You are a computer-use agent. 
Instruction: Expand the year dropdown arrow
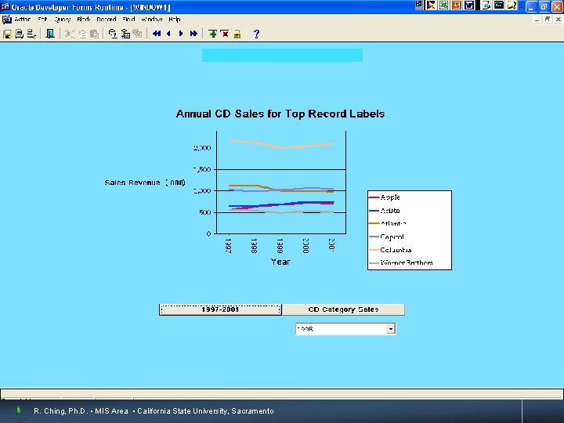coord(391,329)
